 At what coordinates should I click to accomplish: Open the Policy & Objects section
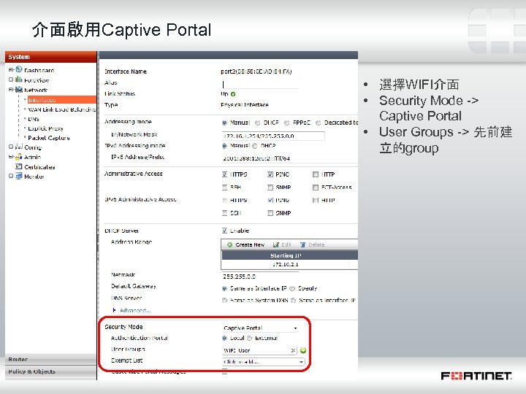point(50,371)
